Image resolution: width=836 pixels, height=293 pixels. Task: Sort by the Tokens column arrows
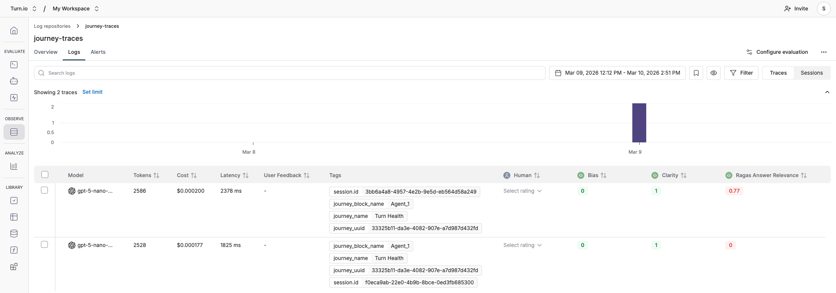[156, 175]
